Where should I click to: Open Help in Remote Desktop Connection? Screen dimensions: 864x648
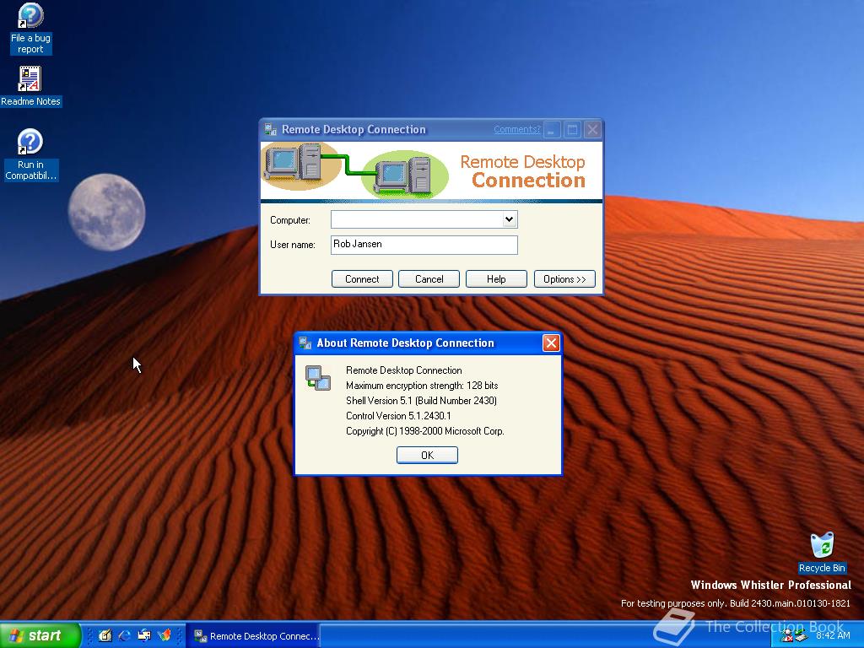click(496, 279)
